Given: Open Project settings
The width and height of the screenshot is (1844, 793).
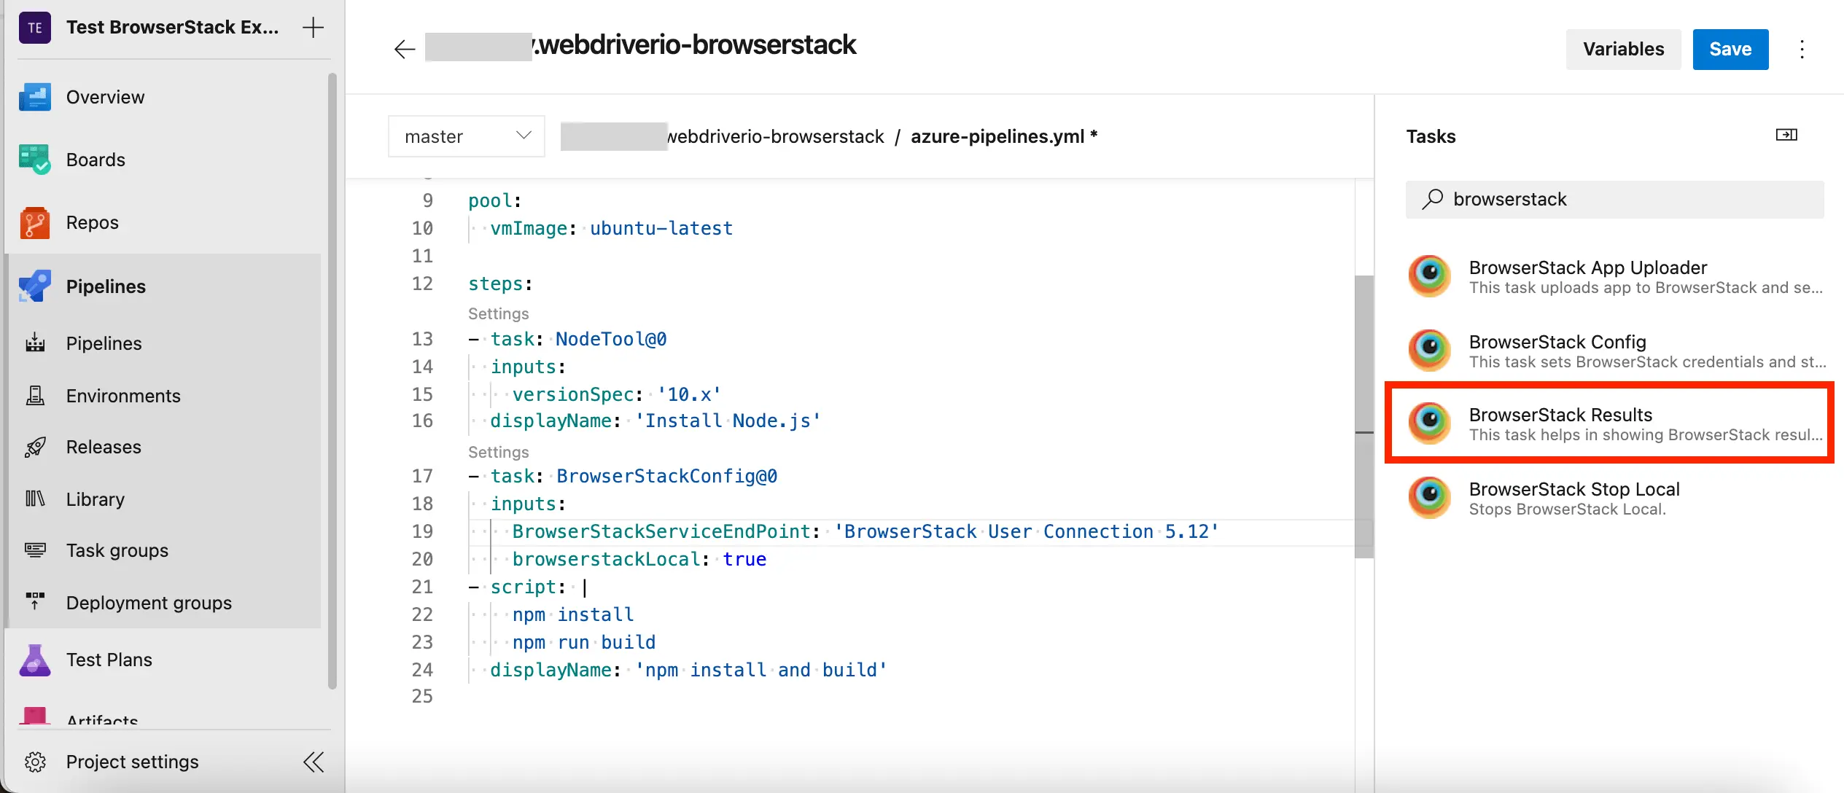Looking at the screenshot, I should [x=131, y=762].
